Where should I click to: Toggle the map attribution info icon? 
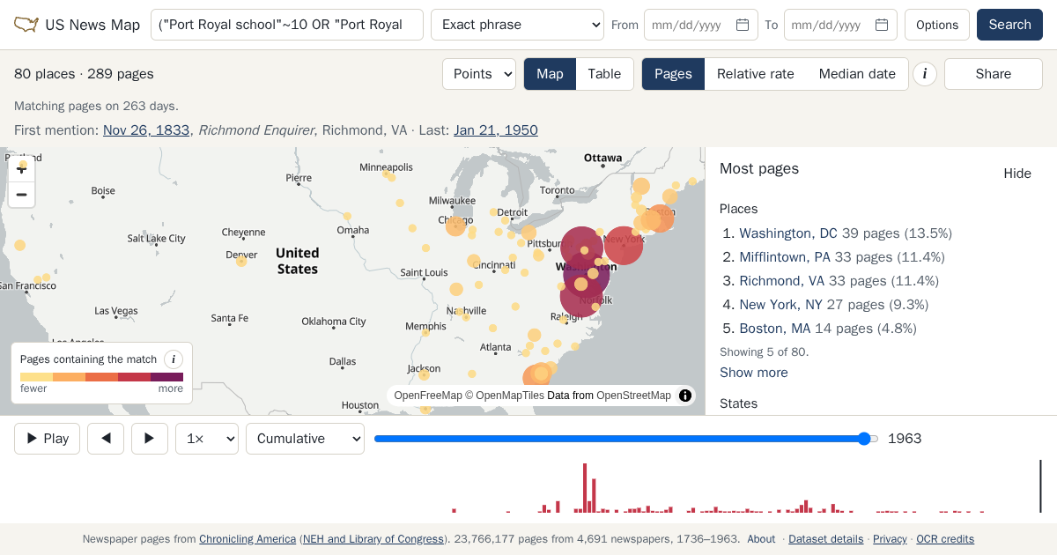tap(685, 396)
